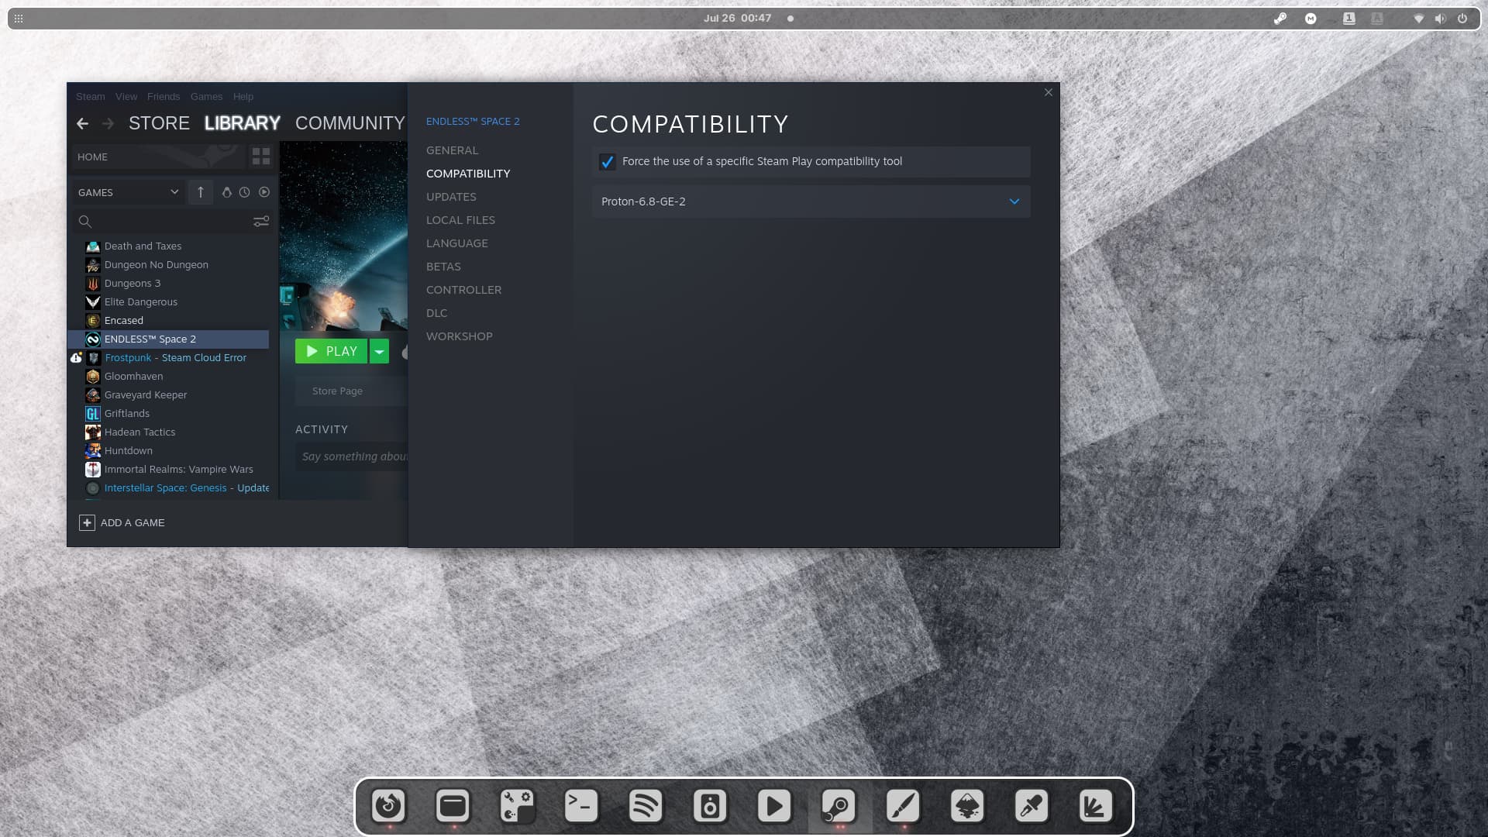Click the Home button in library
1488x837 pixels.
coord(159,157)
